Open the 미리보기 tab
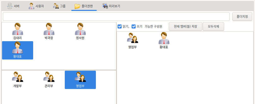The height and width of the screenshot is (104, 255). (x=111, y=6)
